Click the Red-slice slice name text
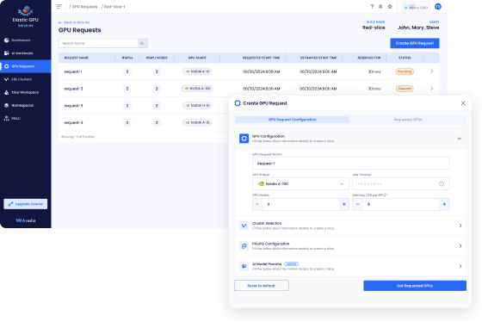Screen dimensions: 488x328 pos(374,28)
